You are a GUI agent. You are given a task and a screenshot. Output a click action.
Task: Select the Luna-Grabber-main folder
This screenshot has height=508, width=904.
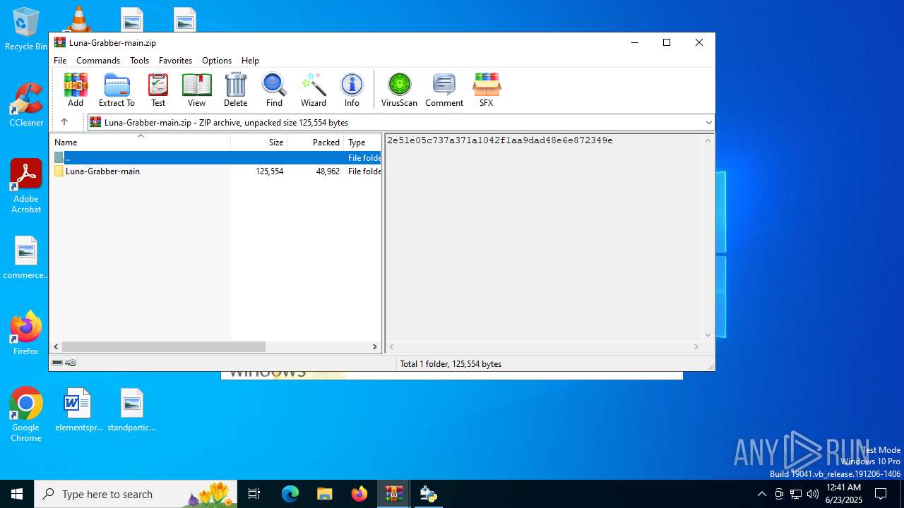[x=102, y=171]
